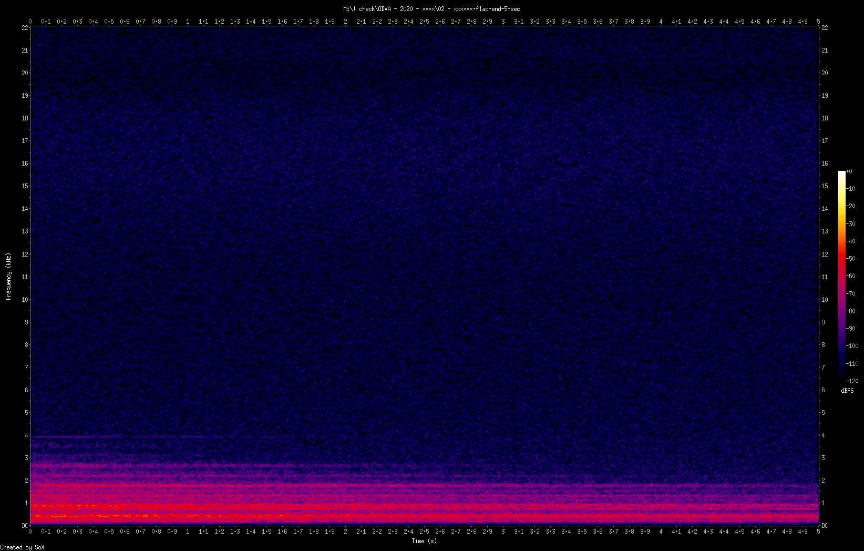Click the 'Frequency (kHz)' axis label

click(x=8, y=276)
